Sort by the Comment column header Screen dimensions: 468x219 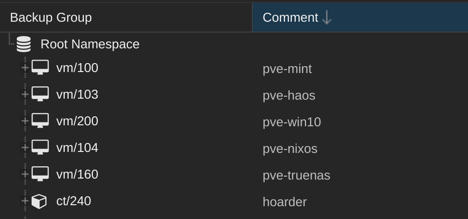tap(360, 17)
